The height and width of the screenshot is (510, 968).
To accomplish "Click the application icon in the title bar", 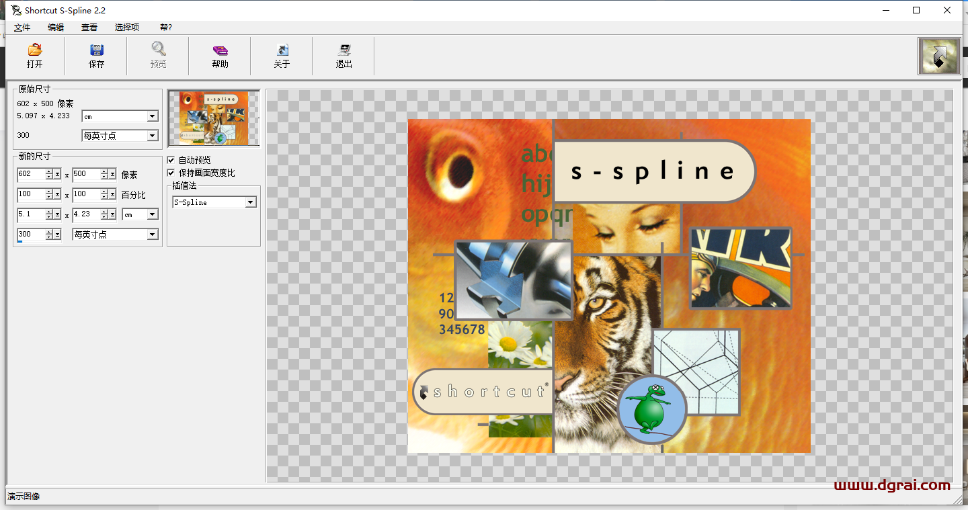I will 16,10.
